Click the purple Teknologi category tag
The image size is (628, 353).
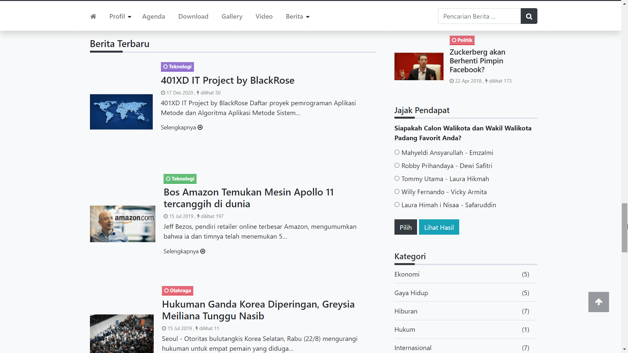tap(177, 67)
